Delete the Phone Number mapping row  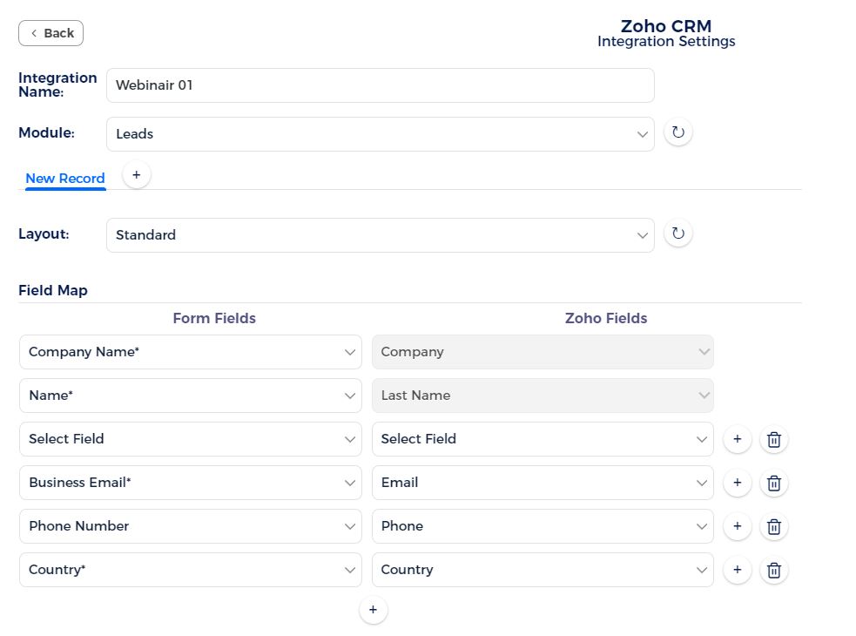click(x=773, y=527)
